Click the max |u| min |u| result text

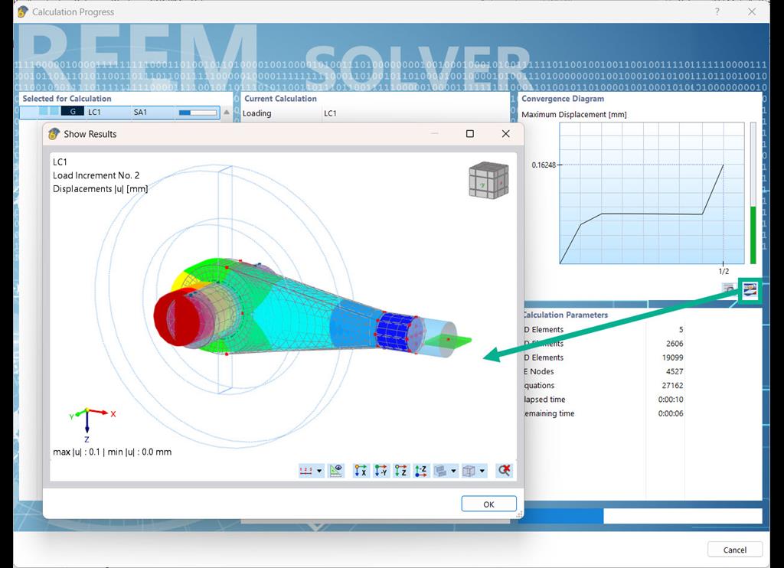112,452
